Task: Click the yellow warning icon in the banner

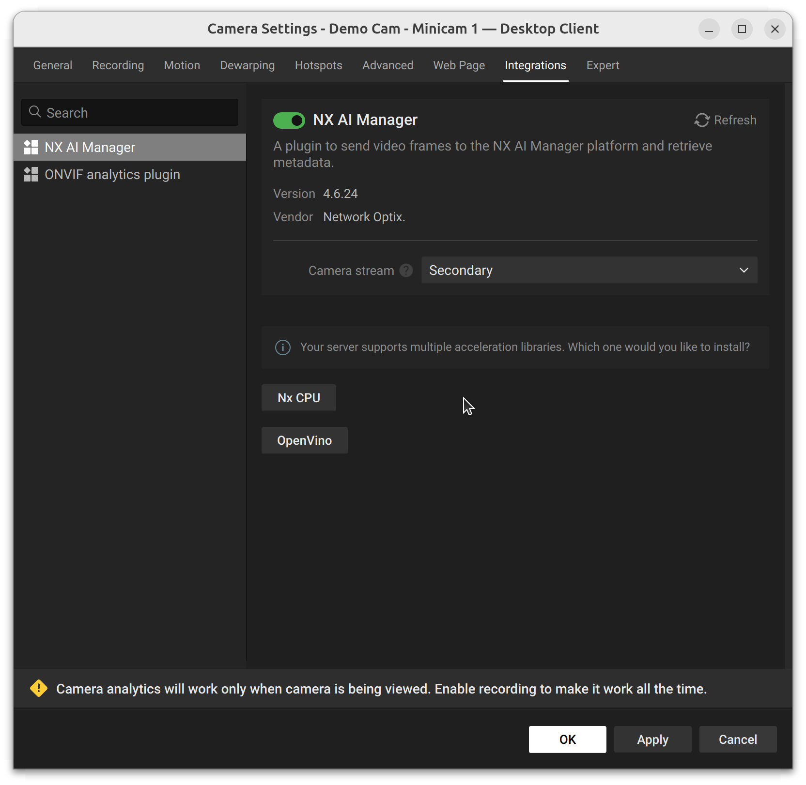Action: tap(39, 688)
